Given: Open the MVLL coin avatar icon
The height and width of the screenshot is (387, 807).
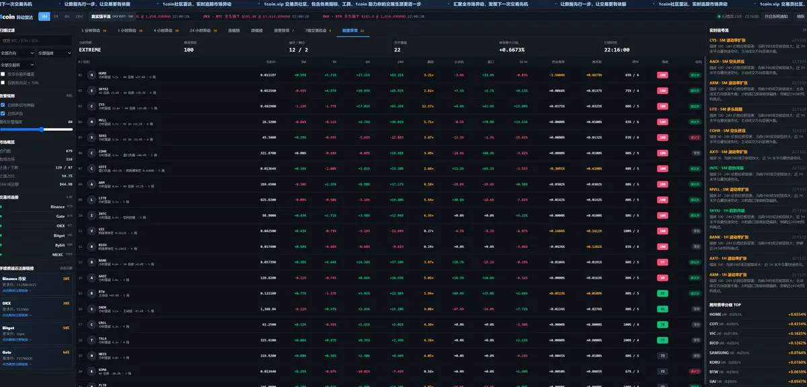Looking at the screenshot, I should tap(91, 121).
